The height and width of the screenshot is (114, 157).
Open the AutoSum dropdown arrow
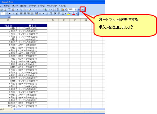pos(52,10)
